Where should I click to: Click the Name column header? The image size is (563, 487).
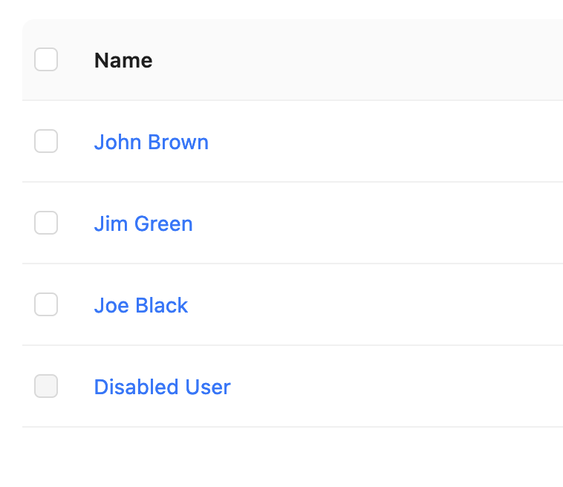click(x=123, y=60)
